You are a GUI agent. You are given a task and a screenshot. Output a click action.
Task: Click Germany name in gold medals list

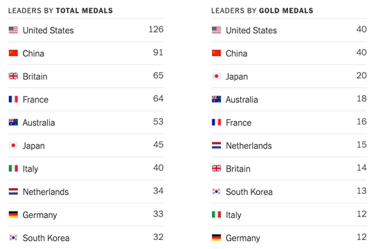point(243,238)
